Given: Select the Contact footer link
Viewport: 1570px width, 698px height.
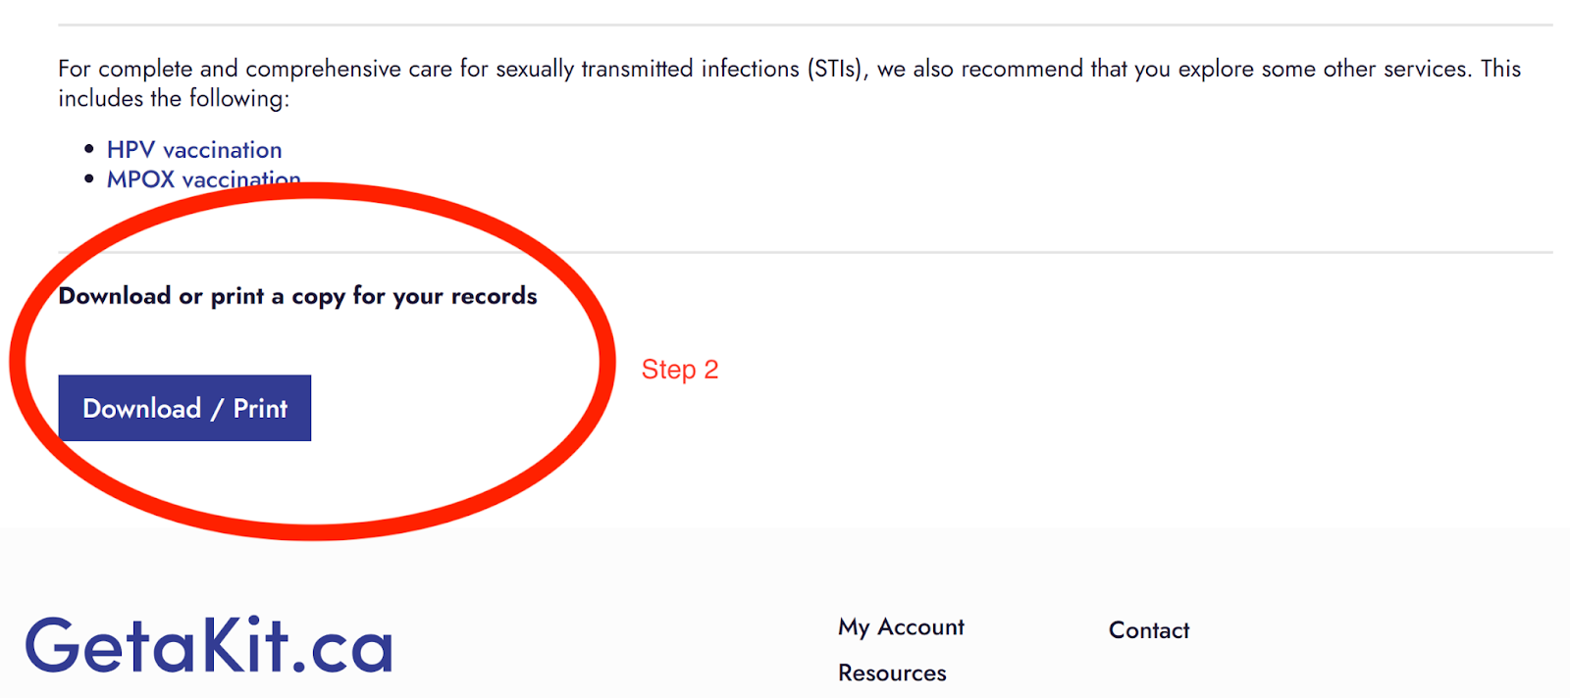Looking at the screenshot, I should pos(1149,630).
